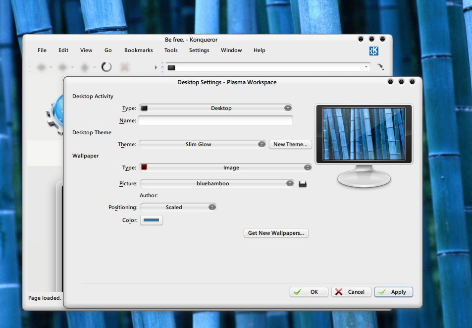Open the View menu in Konqueror

[86, 51]
